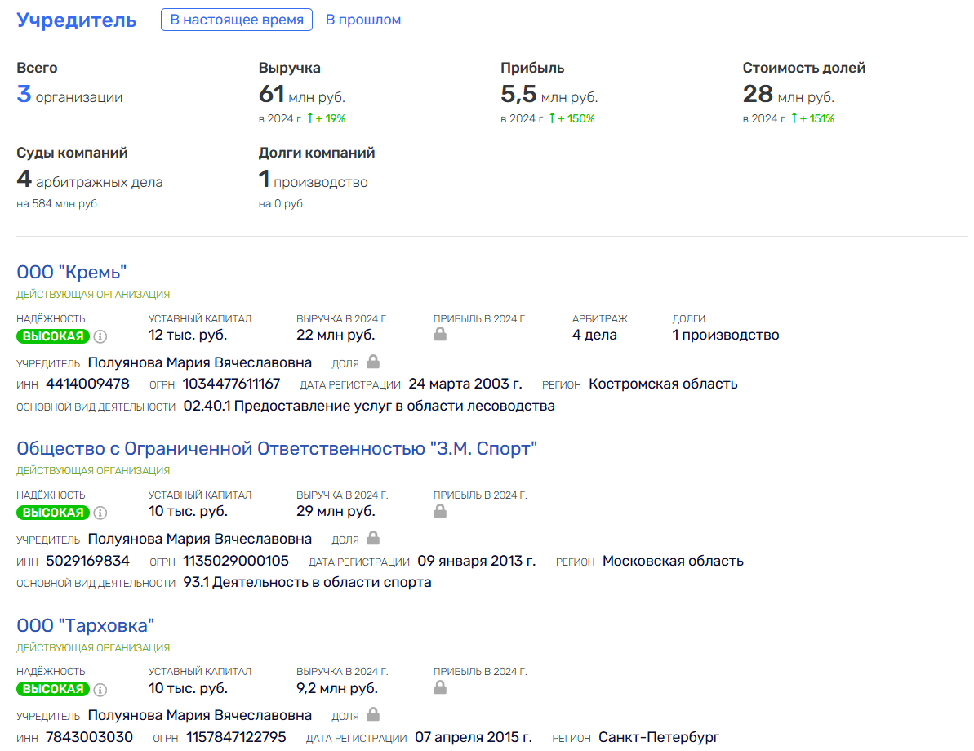Click the share lock icon for З.М. Спорт

point(373,538)
